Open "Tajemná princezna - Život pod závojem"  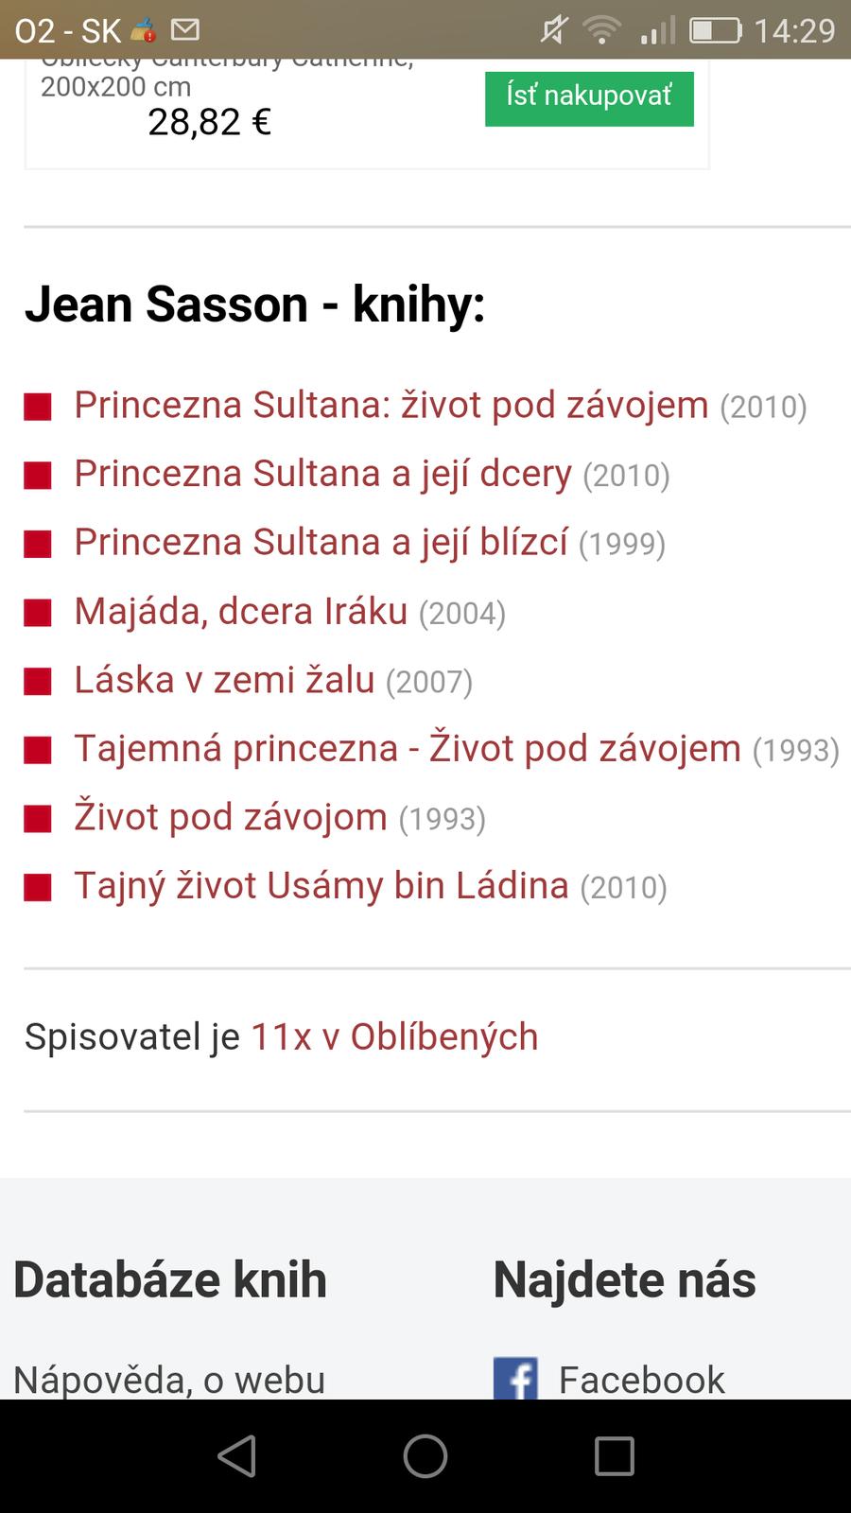tap(407, 749)
